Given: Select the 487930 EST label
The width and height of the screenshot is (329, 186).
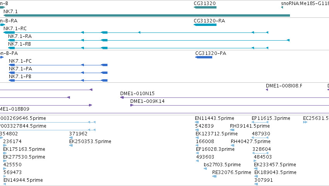Looking at the screenshot, I should pos(261,134).
